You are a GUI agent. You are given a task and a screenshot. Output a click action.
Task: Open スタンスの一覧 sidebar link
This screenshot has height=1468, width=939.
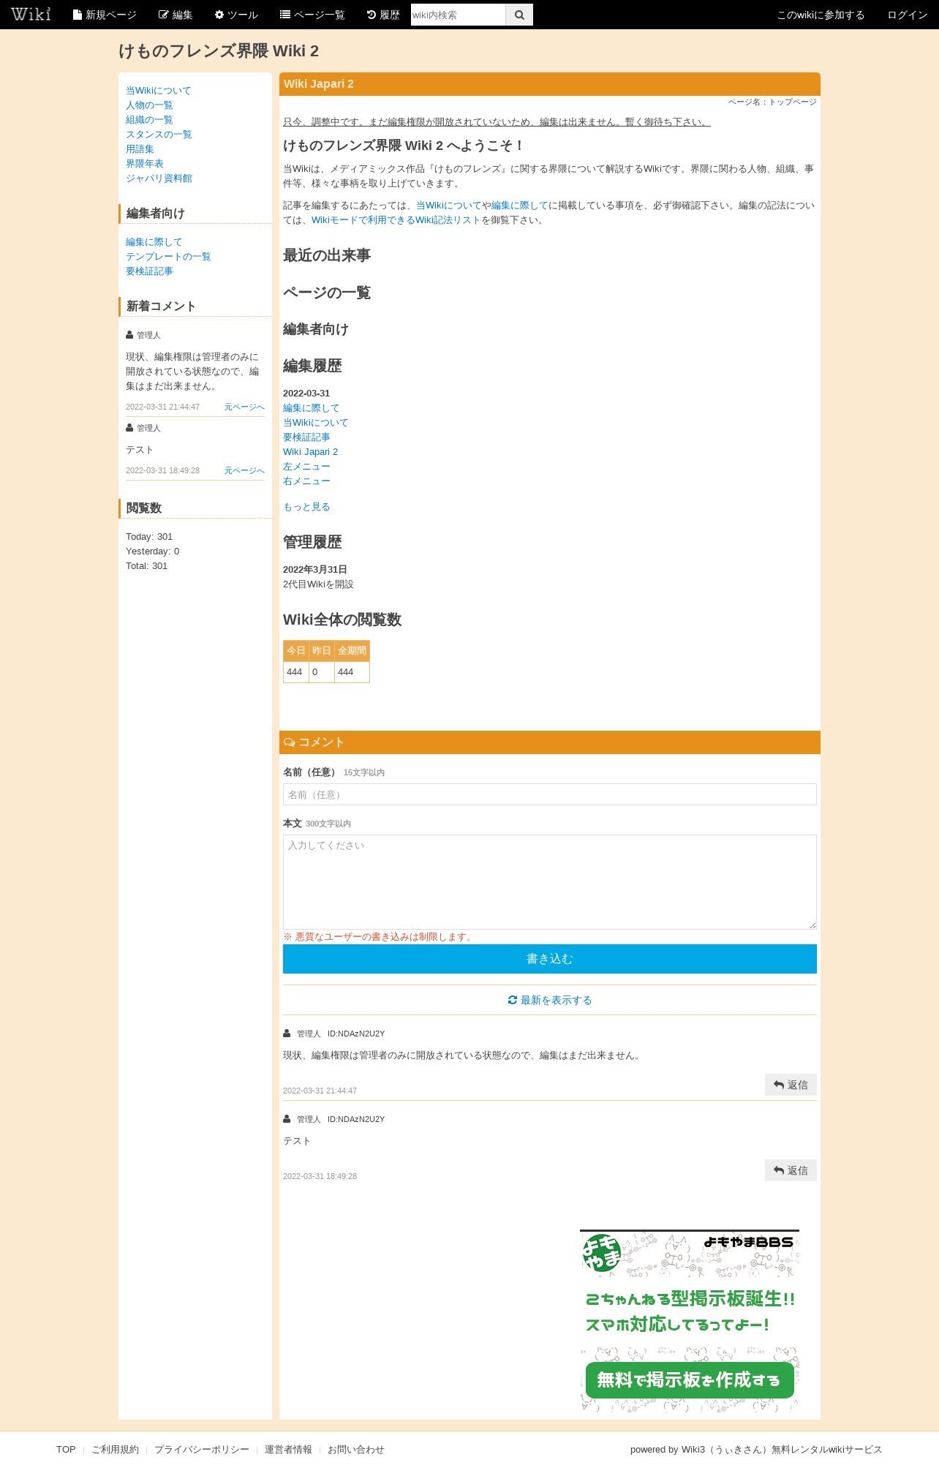(x=159, y=135)
